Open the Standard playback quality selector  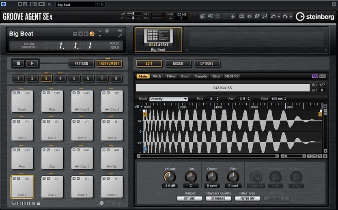[x=218, y=199]
